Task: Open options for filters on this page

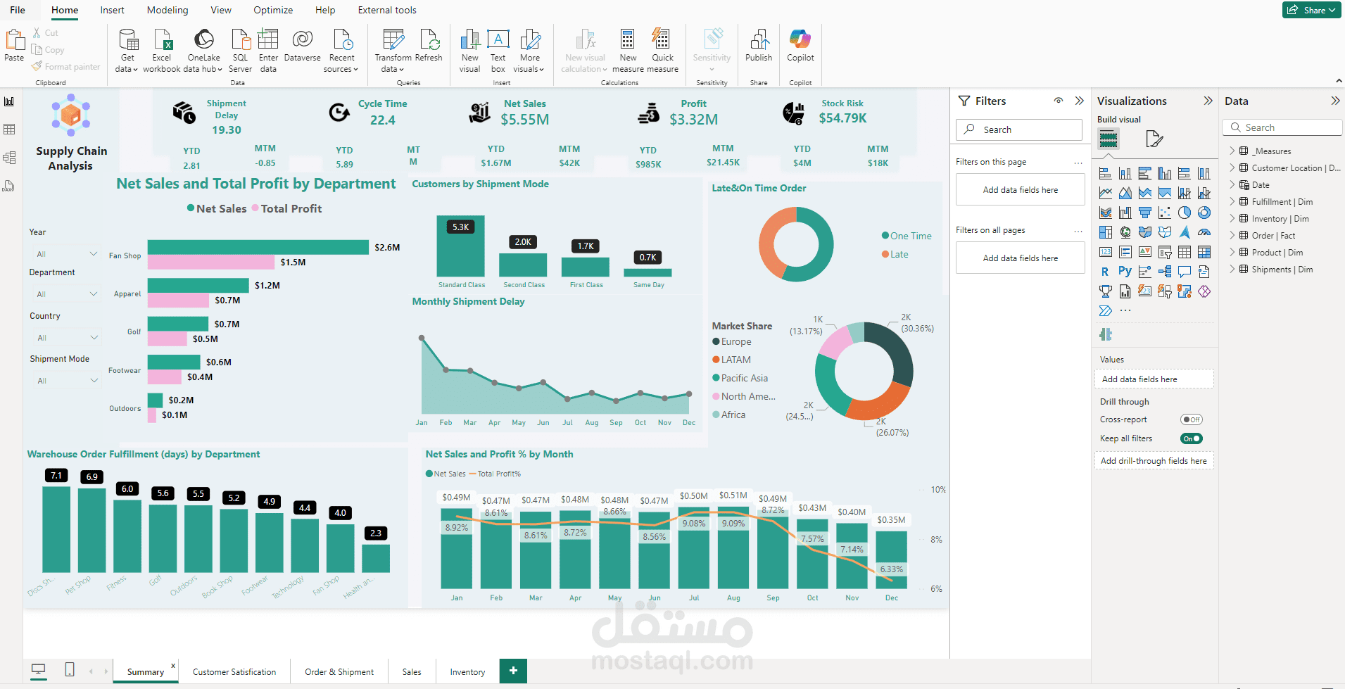Action: click(x=1078, y=163)
